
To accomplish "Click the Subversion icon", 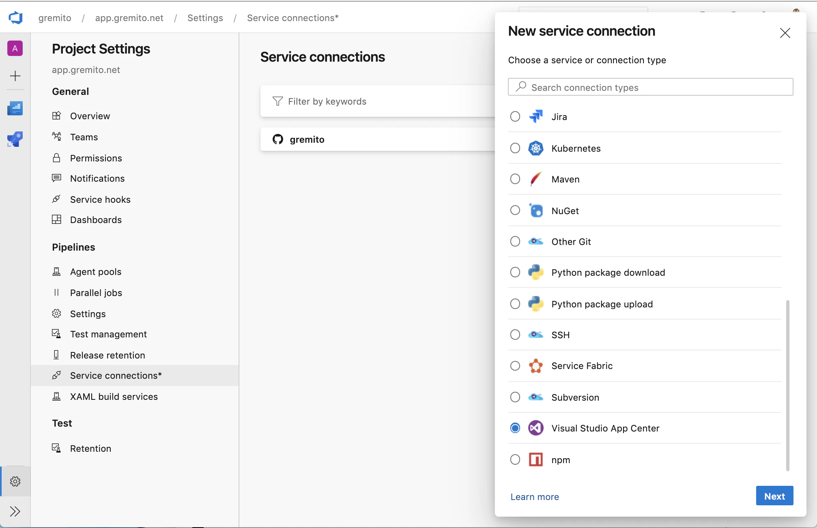I will pos(536,397).
